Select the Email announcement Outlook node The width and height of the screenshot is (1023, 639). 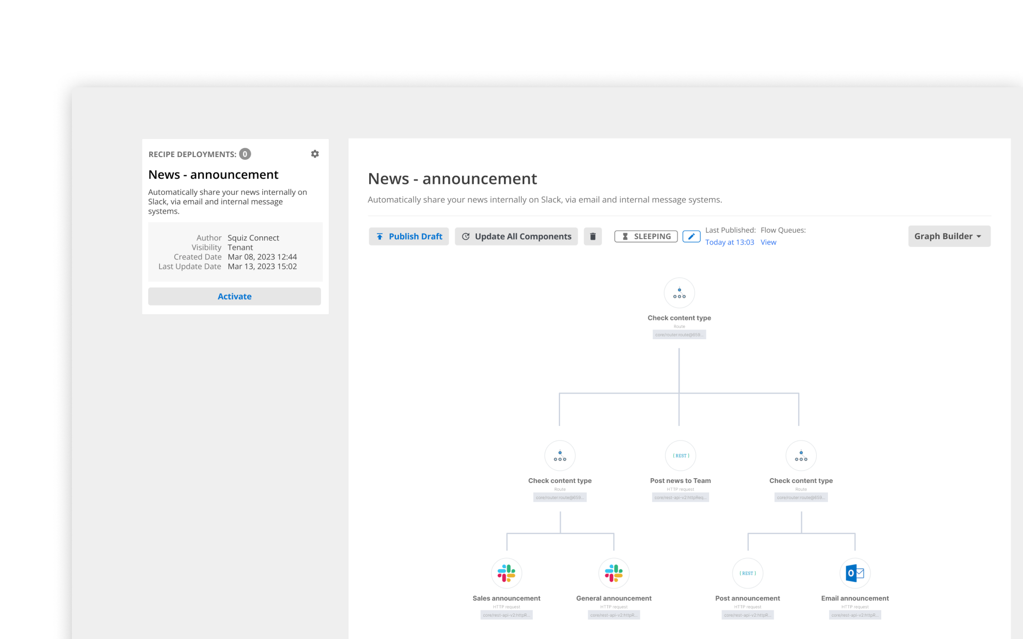pos(855,574)
